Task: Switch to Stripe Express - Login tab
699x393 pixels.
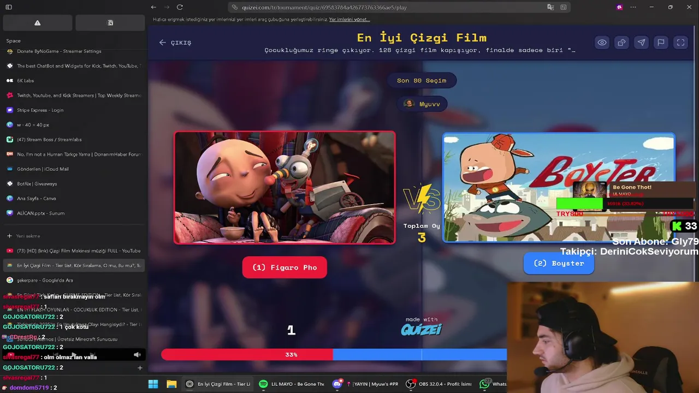Action: coord(74,110)
